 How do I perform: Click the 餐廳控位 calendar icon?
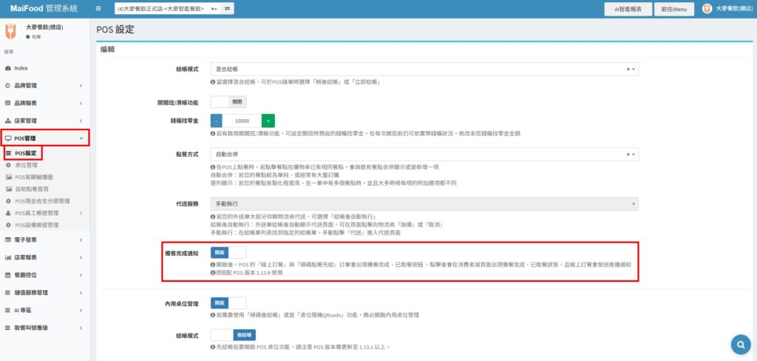(x=7, y=275)
